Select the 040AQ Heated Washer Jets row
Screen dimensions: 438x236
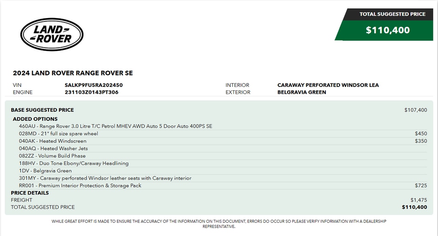pos(222,149)
